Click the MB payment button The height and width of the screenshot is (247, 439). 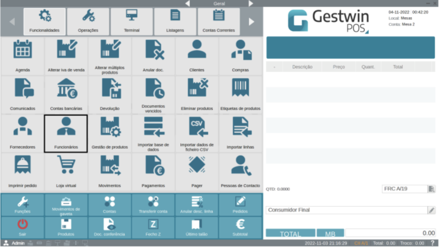(x=330, y=234)
